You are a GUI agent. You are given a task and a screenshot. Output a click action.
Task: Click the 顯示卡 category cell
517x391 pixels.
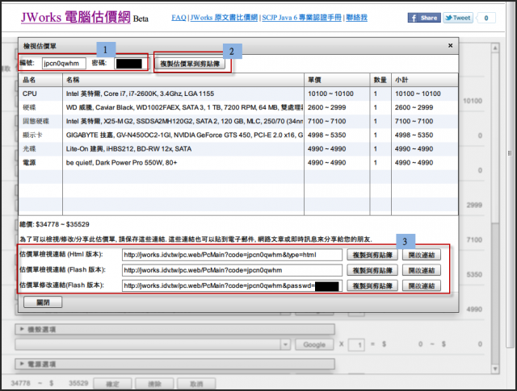pos(40,135)
